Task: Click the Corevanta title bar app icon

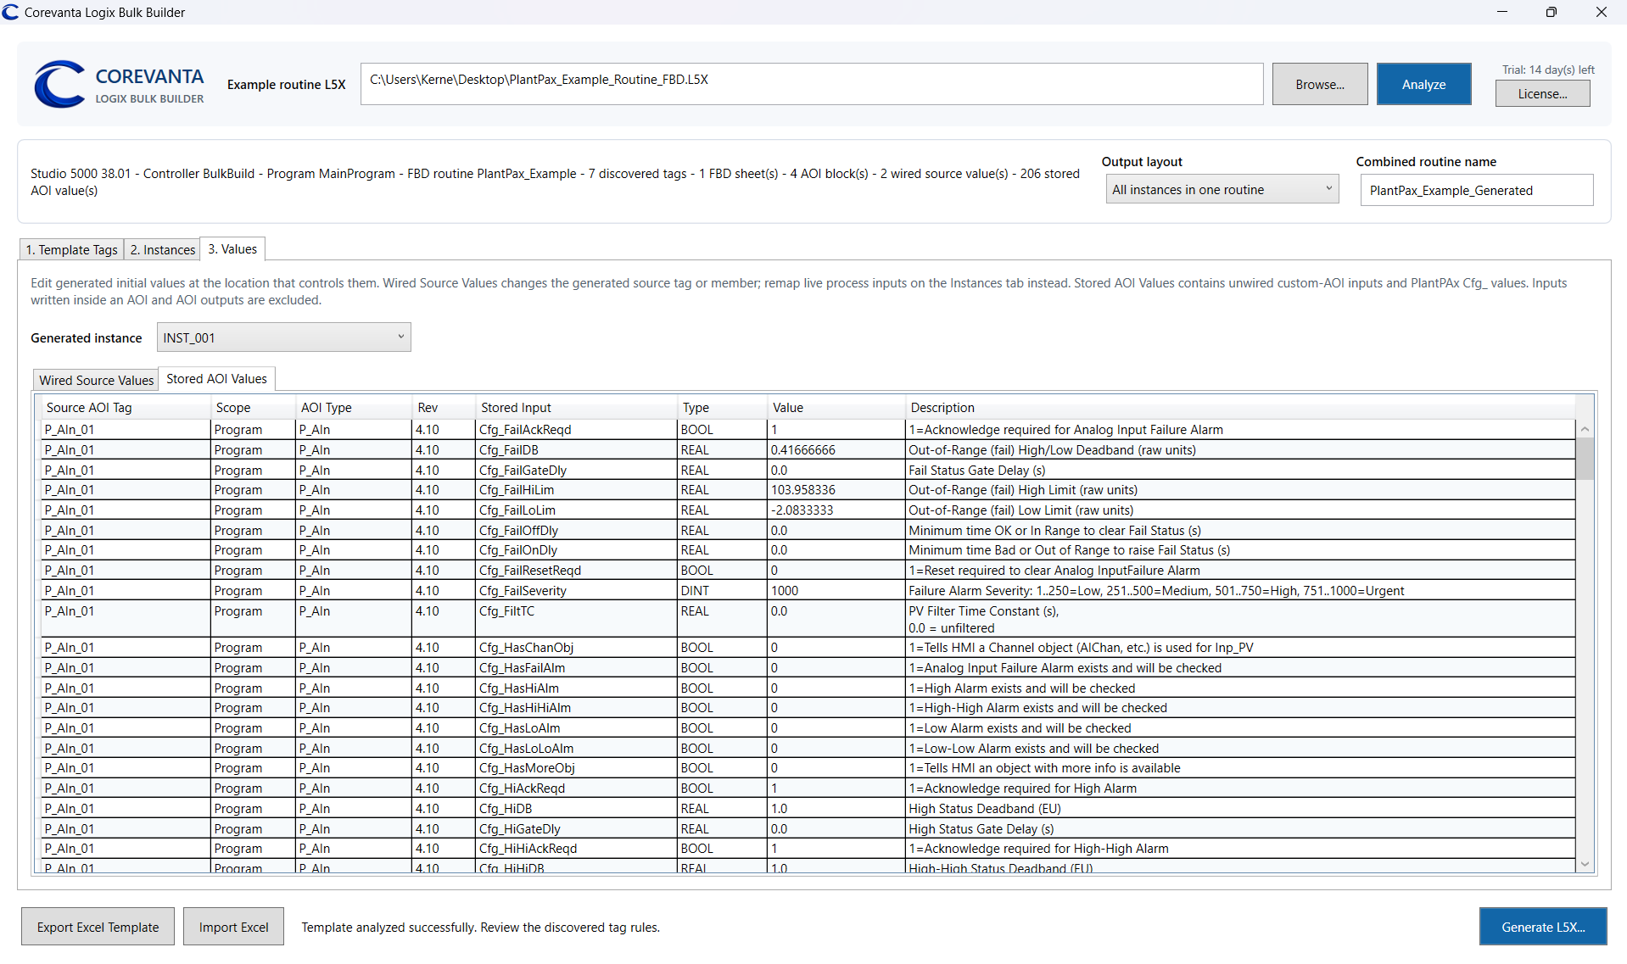Action: coord(10,12)
